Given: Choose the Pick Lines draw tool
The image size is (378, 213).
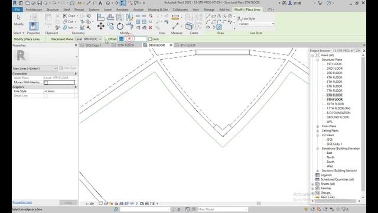Looking at the screenshot, I should (219, 27).
